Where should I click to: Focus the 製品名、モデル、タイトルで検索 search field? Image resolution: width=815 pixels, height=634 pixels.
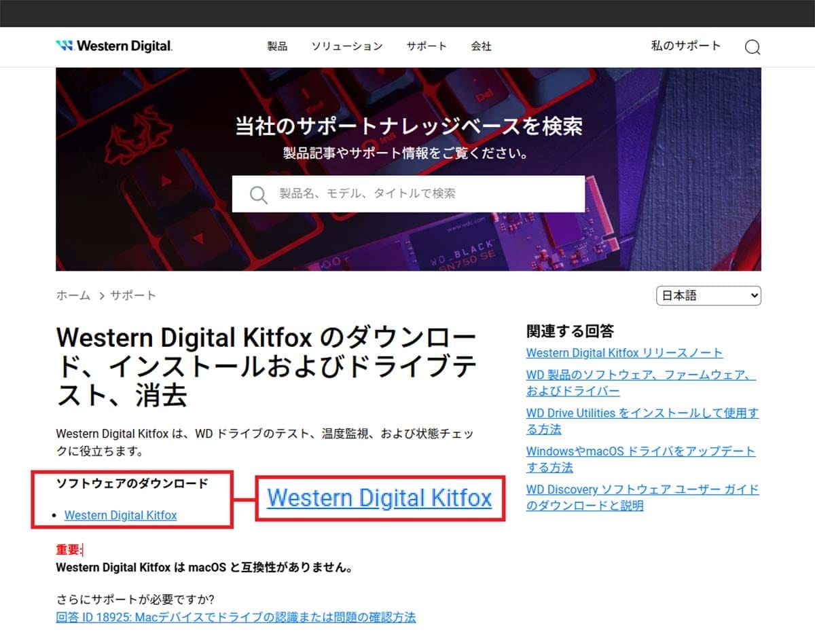pos(408,194)
